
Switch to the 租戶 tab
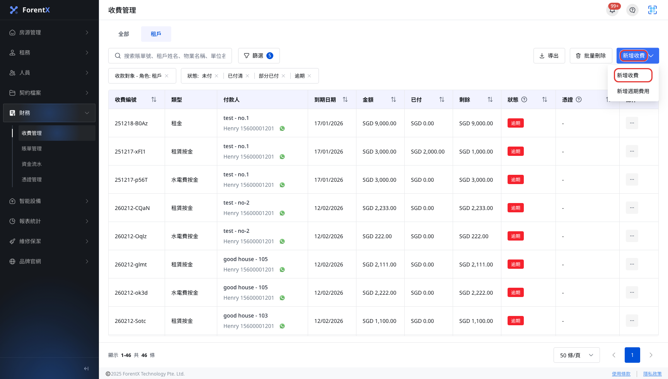[156, 34]
